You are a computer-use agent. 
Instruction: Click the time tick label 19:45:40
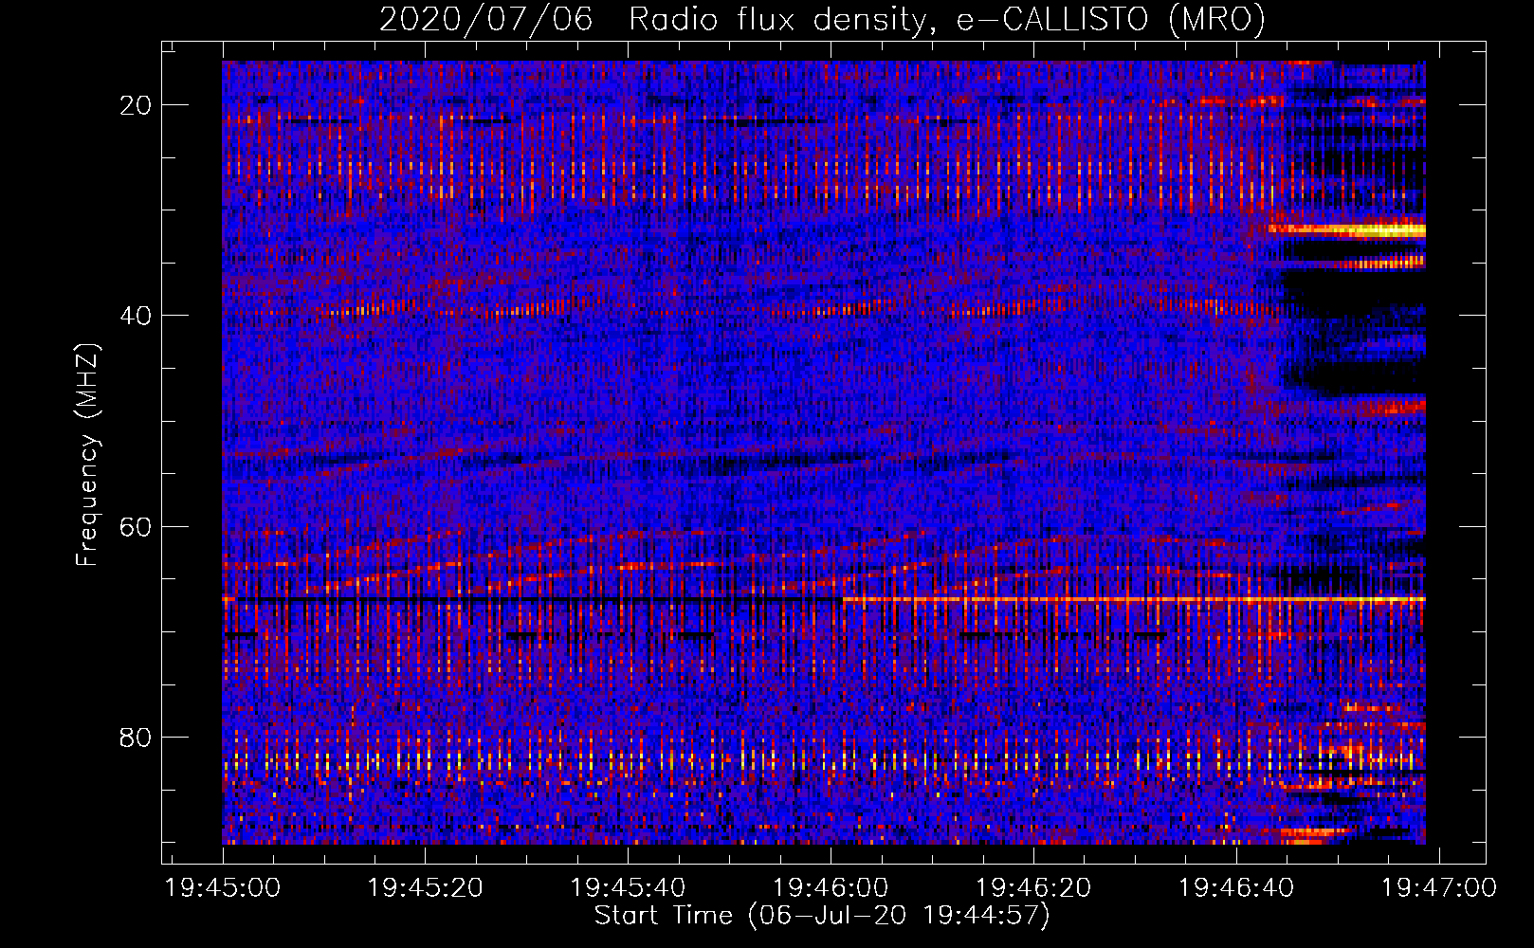[x=629, y=888]
